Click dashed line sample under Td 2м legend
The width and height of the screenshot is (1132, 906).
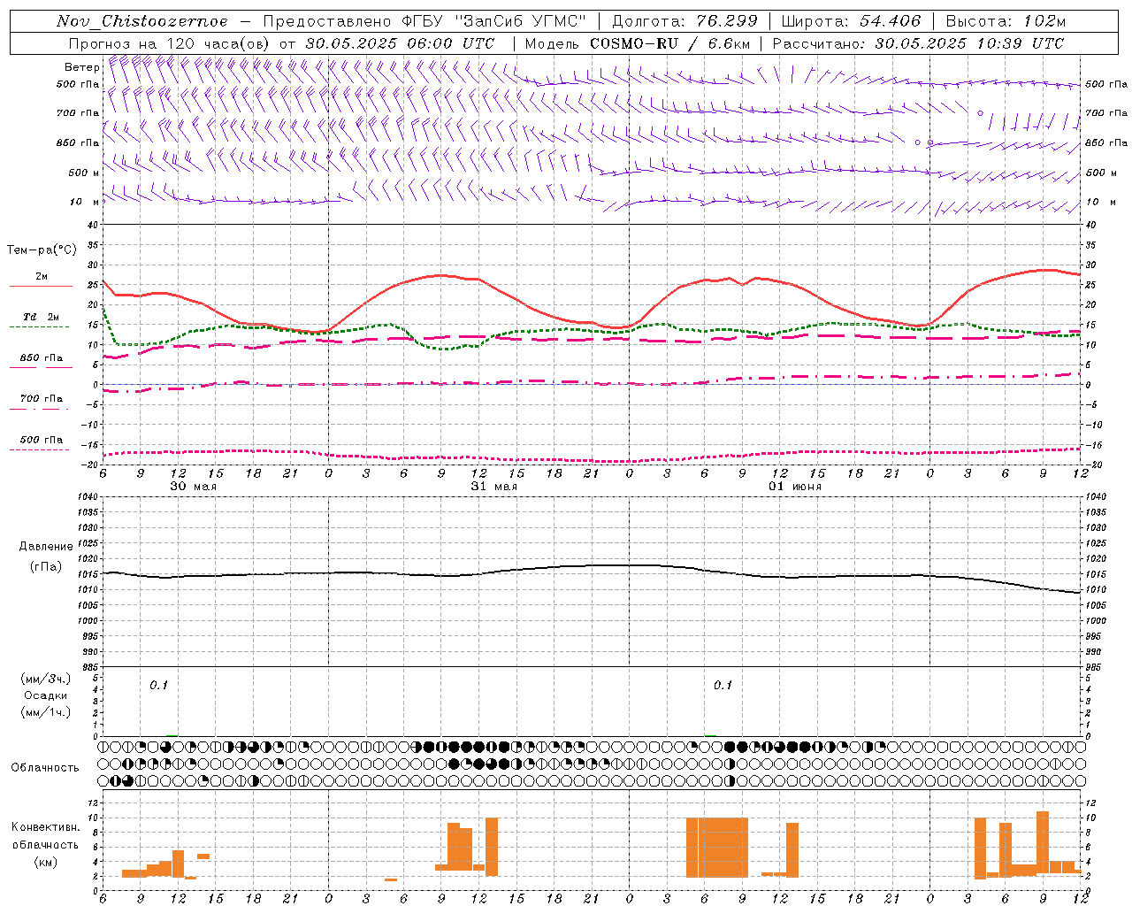(x=39, y=327)
